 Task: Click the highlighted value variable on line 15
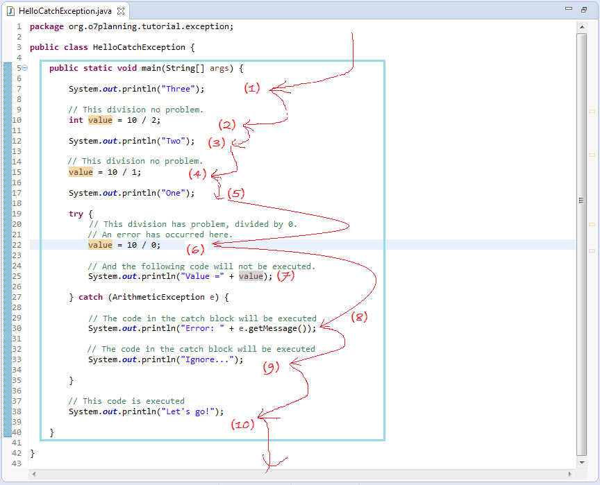pyautogui.click(x=81, y=172)
